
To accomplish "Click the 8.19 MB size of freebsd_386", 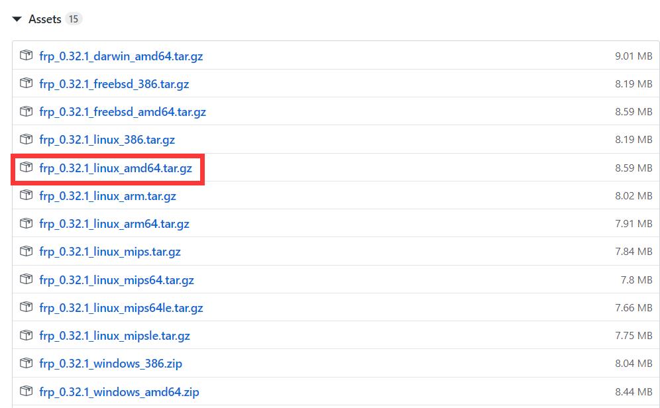I will [x=633, y=83].
